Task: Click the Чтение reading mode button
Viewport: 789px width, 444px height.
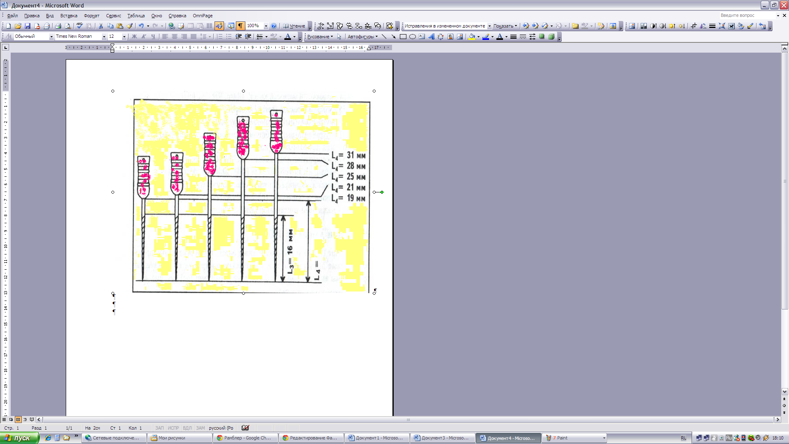Action: [x=294, y=26]
